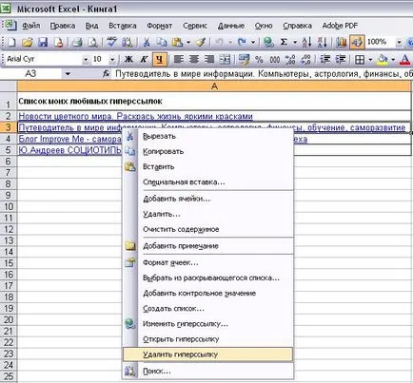The width and height of the screenshot is (413, 383).
Task: Click the Save floppy disk icon
Action: pyautogui.click(x=43, y=42)
